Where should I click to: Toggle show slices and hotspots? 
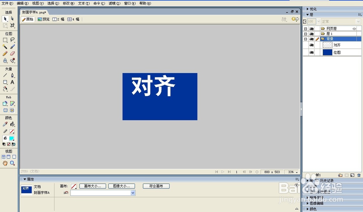coord(12,111)
